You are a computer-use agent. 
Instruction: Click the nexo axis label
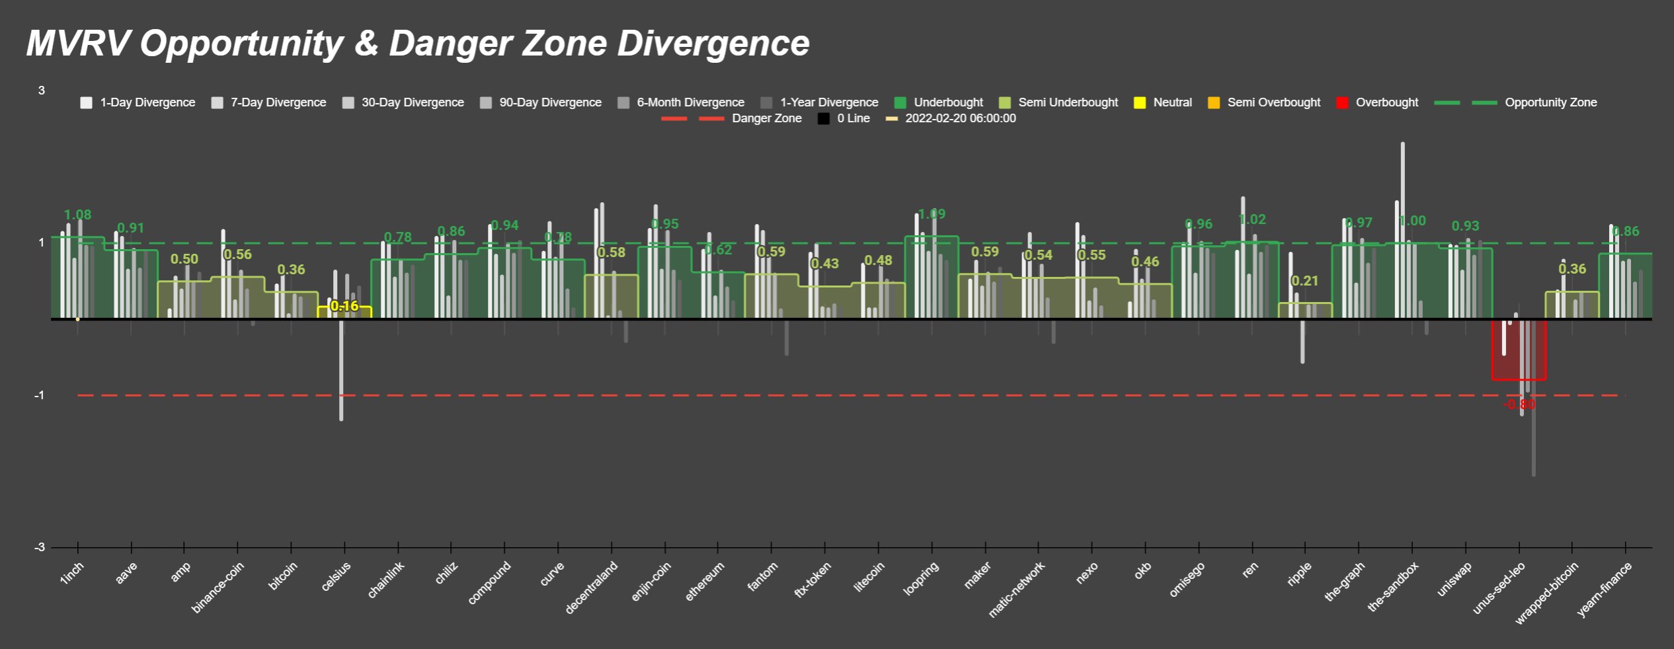click(x=1086, y=572)
